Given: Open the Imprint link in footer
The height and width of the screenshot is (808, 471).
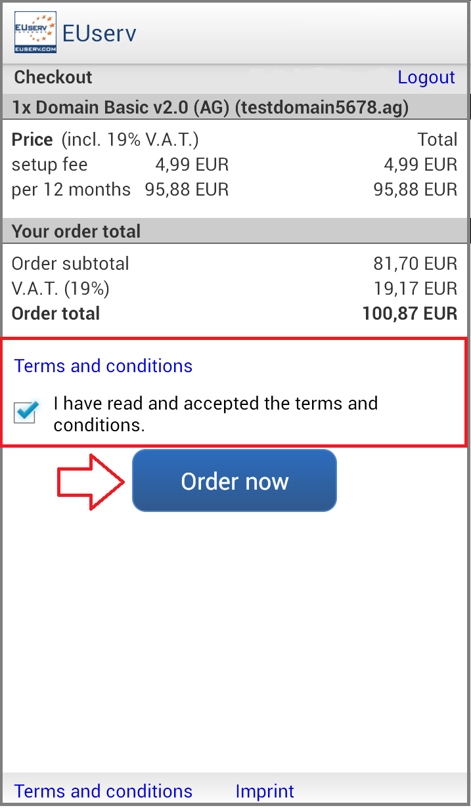Looking at the screenshot, I should (265, 791).
